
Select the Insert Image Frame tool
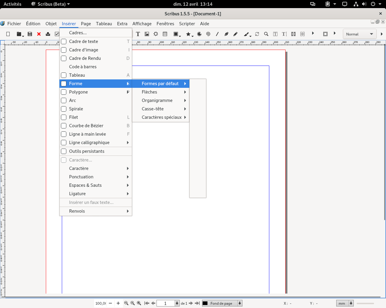(147, 34)
